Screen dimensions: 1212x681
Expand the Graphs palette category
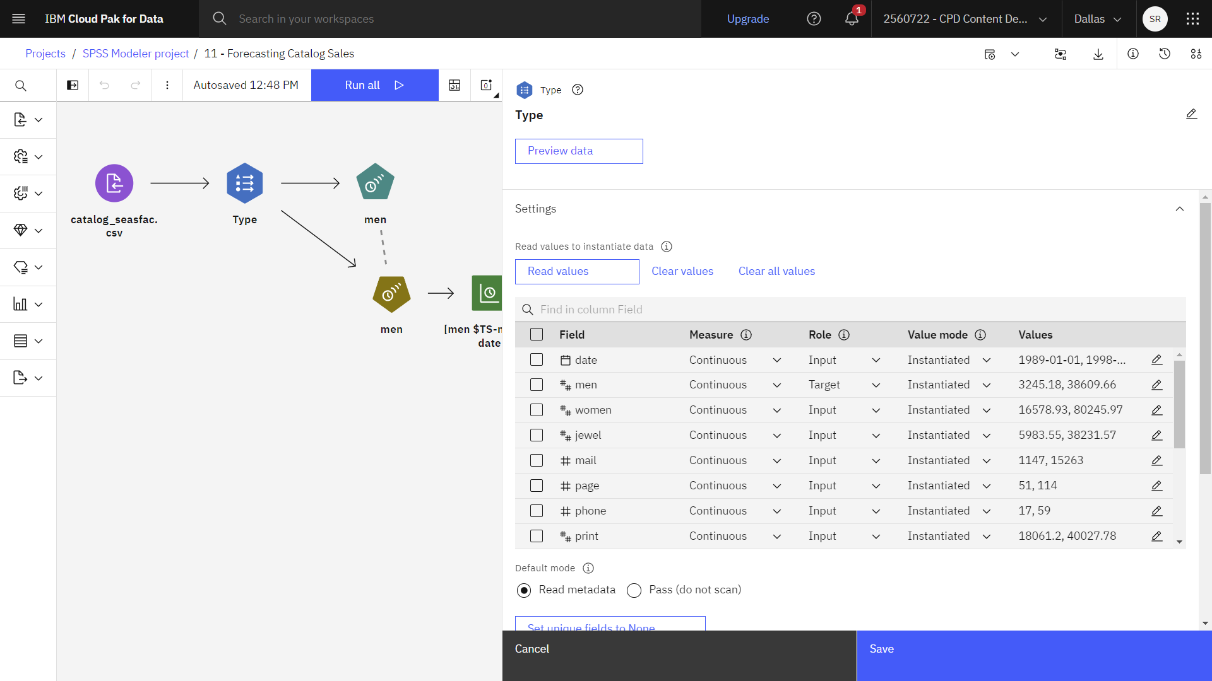[28, 305]
